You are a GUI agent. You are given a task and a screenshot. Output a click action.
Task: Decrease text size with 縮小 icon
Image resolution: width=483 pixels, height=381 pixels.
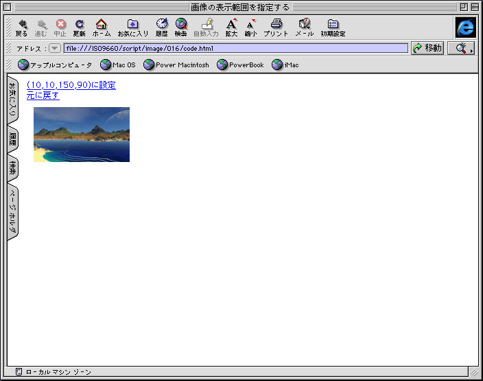[250, 27]
